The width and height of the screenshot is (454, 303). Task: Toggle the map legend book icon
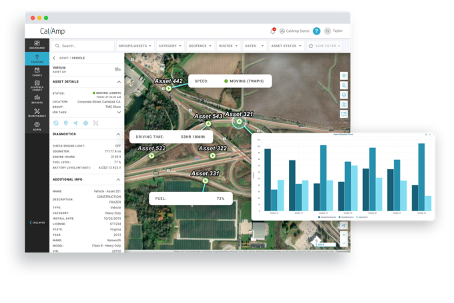coord(344,114)
